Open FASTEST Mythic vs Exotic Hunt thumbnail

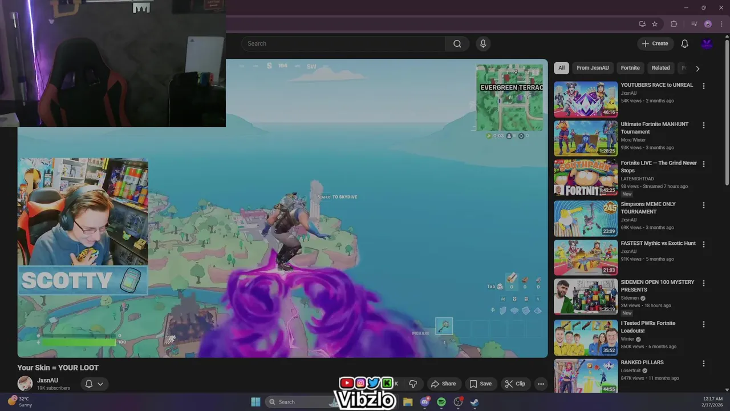coord(586,257)
